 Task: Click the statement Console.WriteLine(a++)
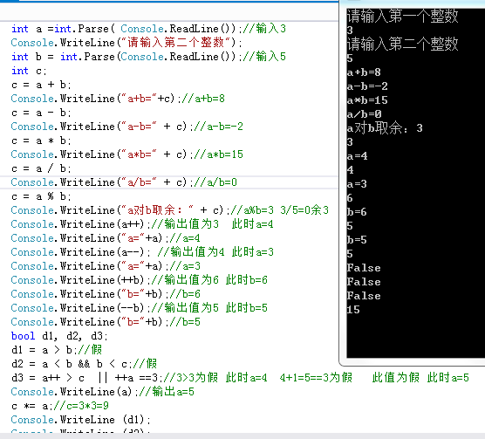click(x=80, y=224)
